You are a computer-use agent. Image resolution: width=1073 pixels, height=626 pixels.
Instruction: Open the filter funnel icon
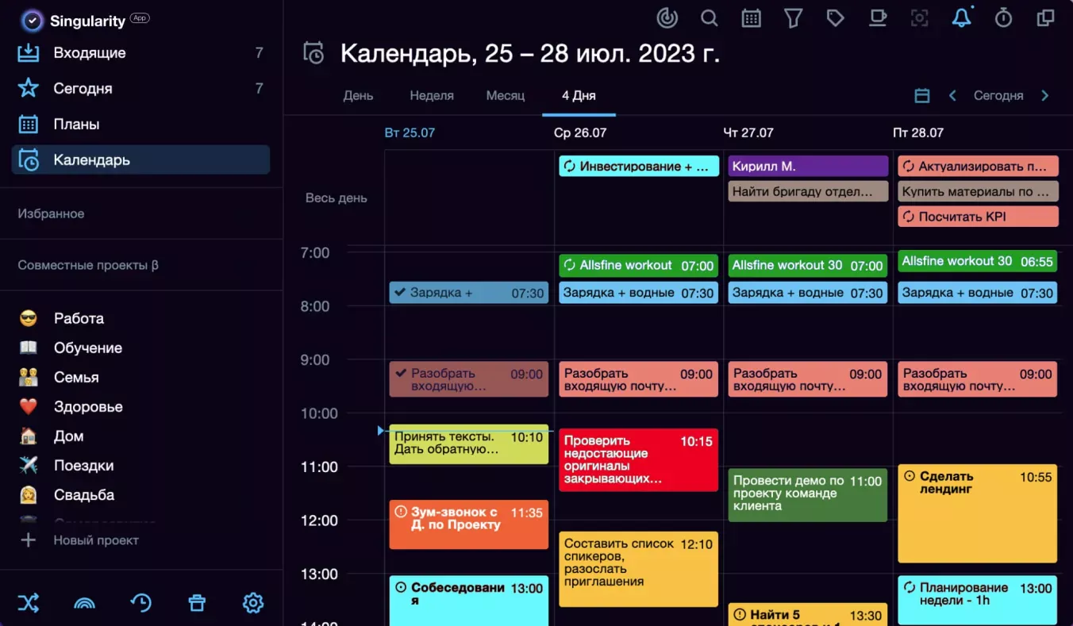(x=793, y=17)
